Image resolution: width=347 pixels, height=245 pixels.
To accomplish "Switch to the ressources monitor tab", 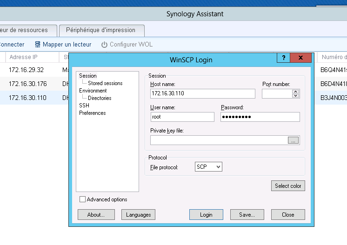I will (x=28, y=31).
